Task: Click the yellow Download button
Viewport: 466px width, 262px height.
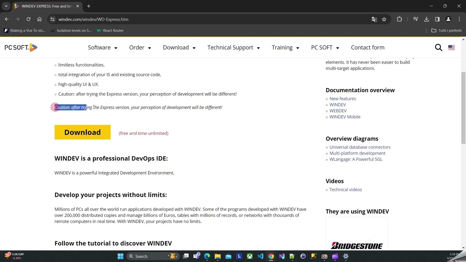Action: point(83,132)
